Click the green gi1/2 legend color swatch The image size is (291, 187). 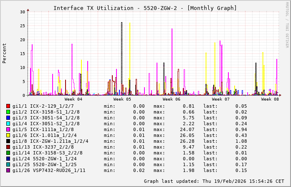(8, 112)
